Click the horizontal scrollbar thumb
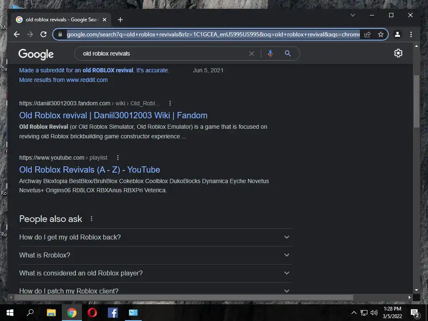428x321 pixels. [x=183, y=297]
